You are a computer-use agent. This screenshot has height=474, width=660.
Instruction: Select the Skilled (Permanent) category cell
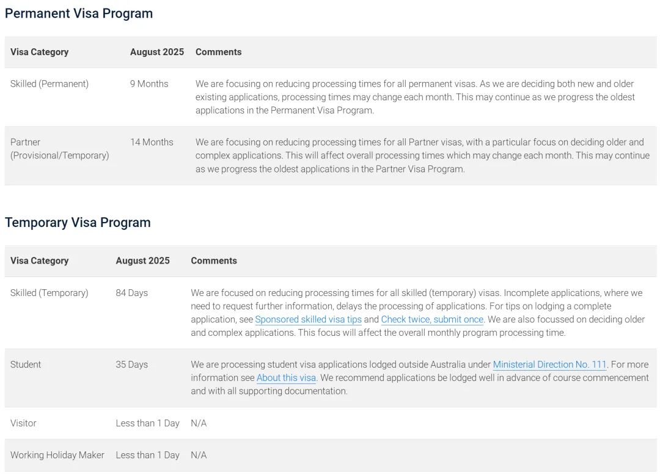[50, 84]
